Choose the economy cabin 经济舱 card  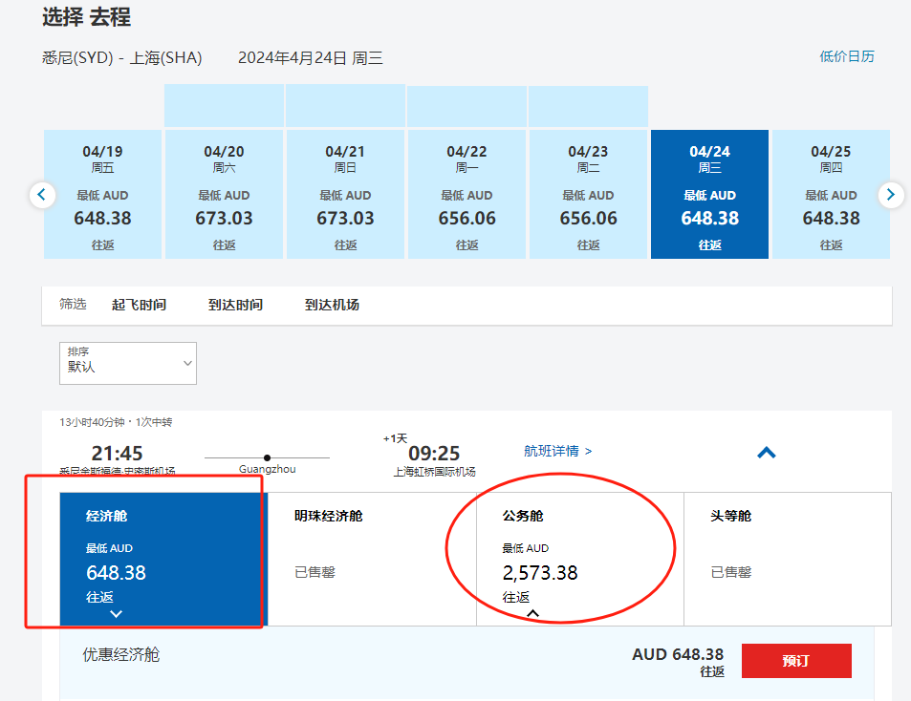click(163, 560)
